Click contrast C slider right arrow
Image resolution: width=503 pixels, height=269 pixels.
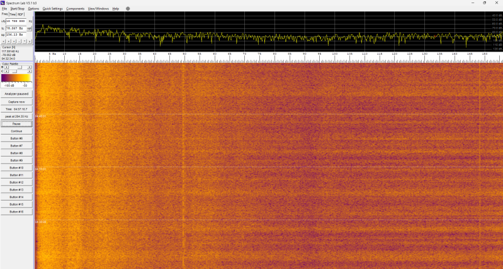coord(30,71)
